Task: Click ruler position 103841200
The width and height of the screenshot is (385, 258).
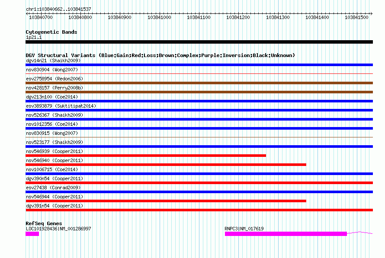Action: point(238,17)
